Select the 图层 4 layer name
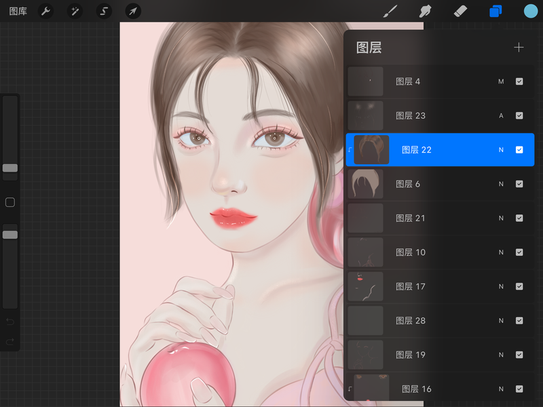 pyautogui.click(x=408, y=81)
